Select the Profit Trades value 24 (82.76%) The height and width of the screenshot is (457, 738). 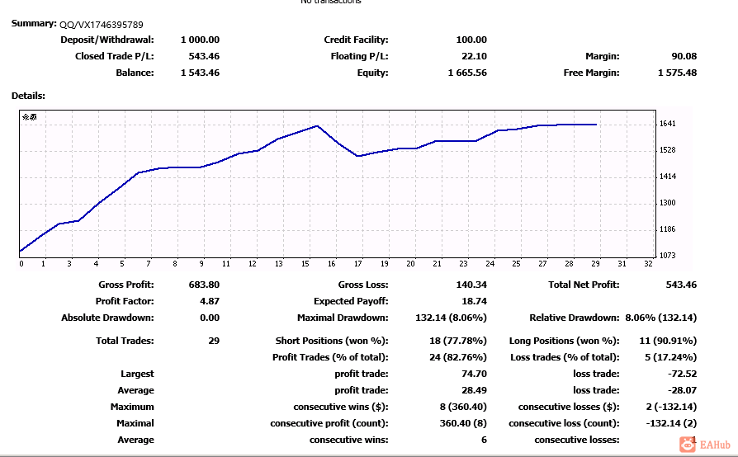click(458, 357)
